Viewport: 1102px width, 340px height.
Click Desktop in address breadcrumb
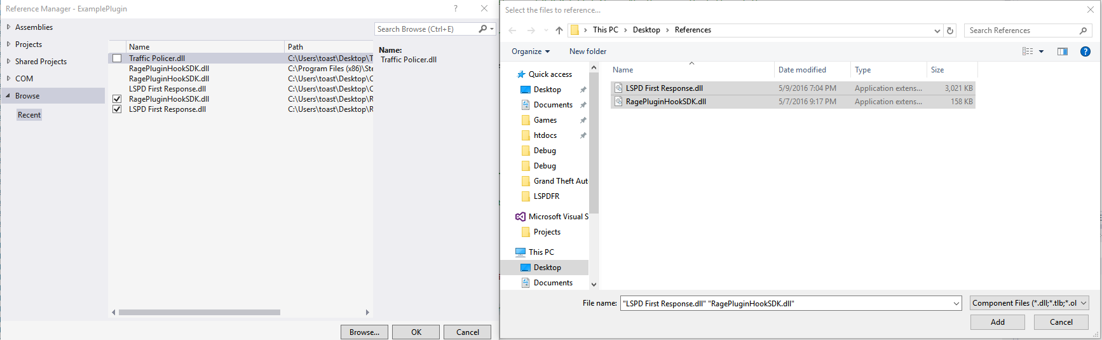coord(646,30)
